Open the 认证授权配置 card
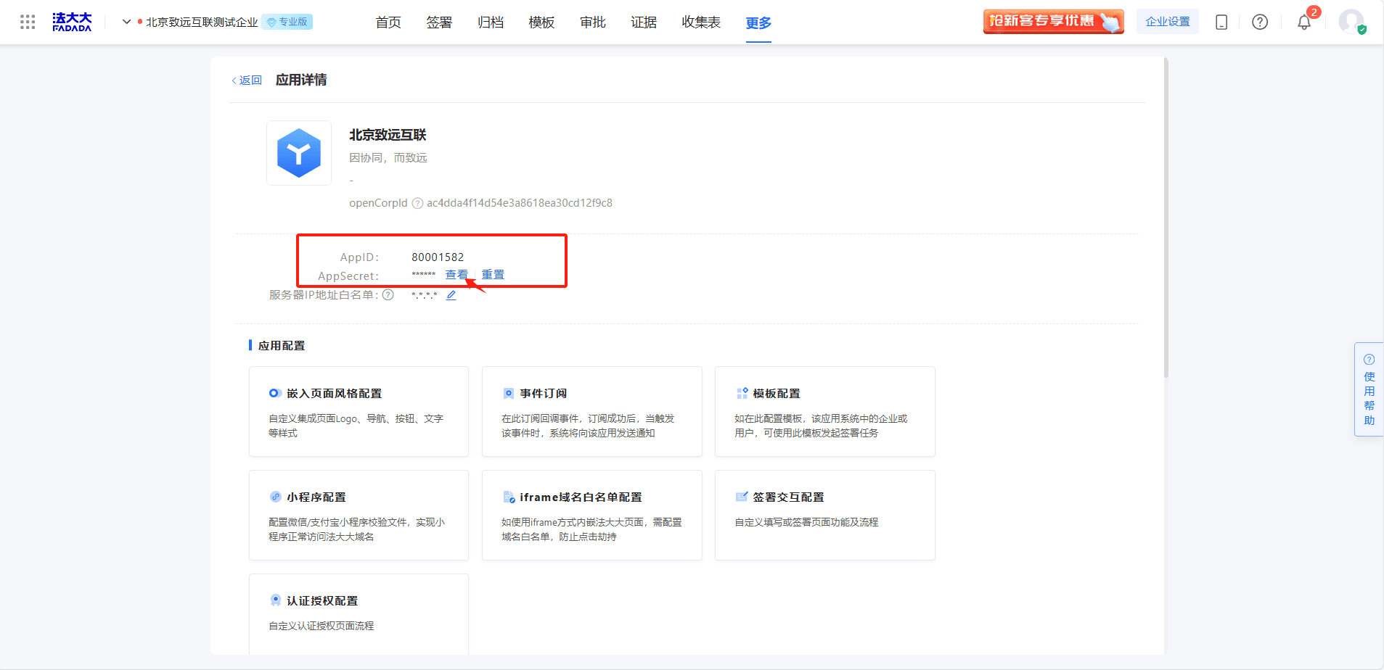Screen dimensions: 1384x670 point(359,614)
